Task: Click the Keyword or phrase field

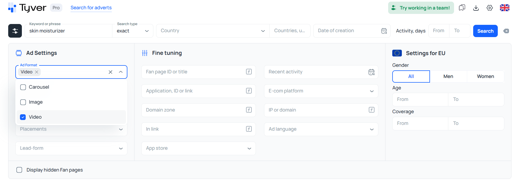Action: click(68, 31)
